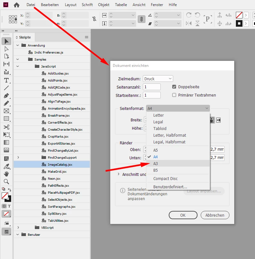Image resolution: width=255 pixels, height=259 pixels.
Task: Choose Letter page format option
Action: click(178, 115)
